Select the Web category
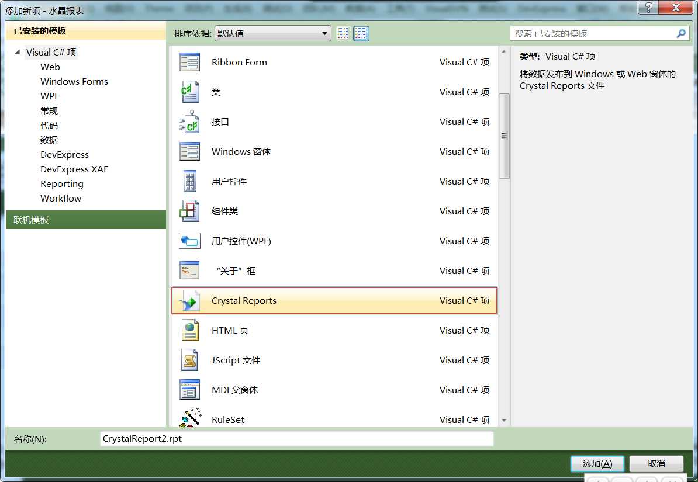The height and width of the screenshot is (482, 698). click(x=50, y=67)
